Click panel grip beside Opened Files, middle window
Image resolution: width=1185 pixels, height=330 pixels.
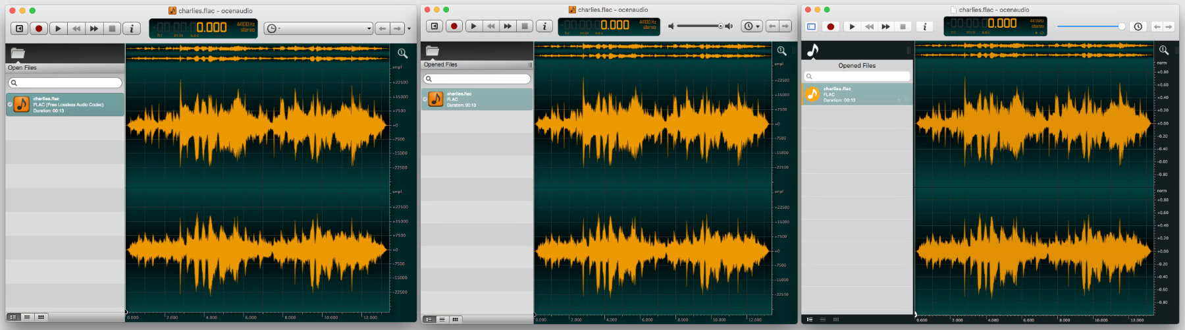click(530, 65)
